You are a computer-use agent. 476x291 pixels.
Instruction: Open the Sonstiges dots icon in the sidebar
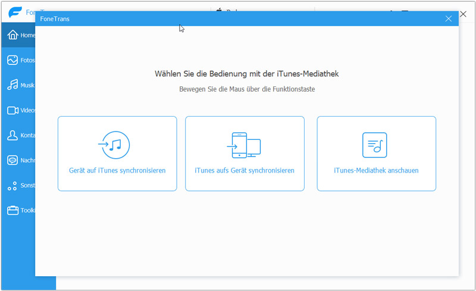12,185
